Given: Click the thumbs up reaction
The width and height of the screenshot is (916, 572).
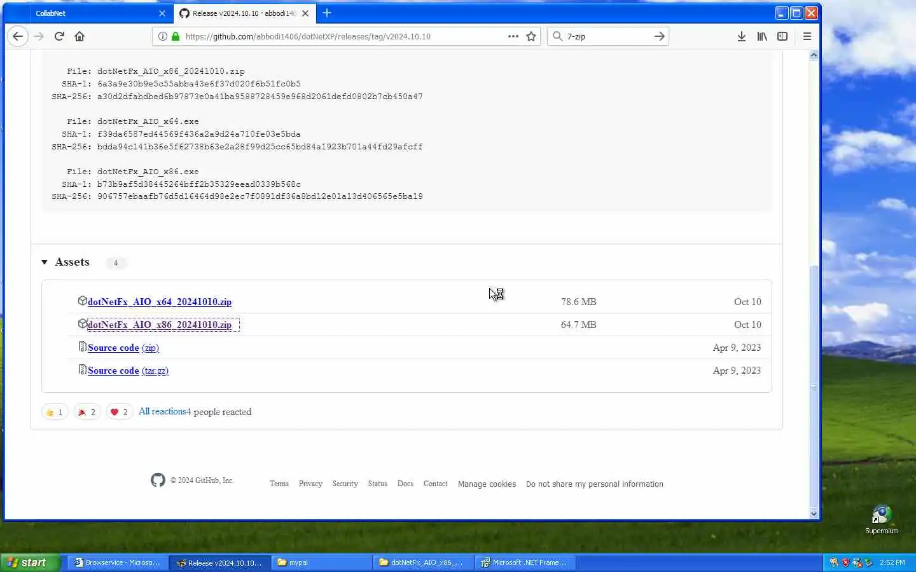Looking at the screenshot, I should (55, 412).
